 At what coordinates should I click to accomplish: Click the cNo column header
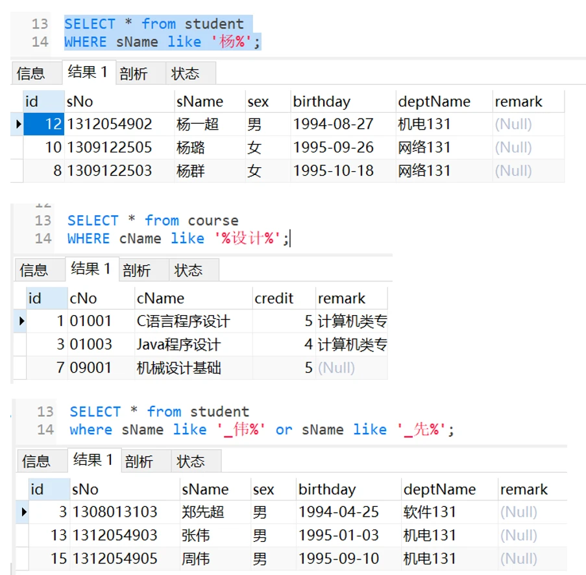tap(83, 298)
